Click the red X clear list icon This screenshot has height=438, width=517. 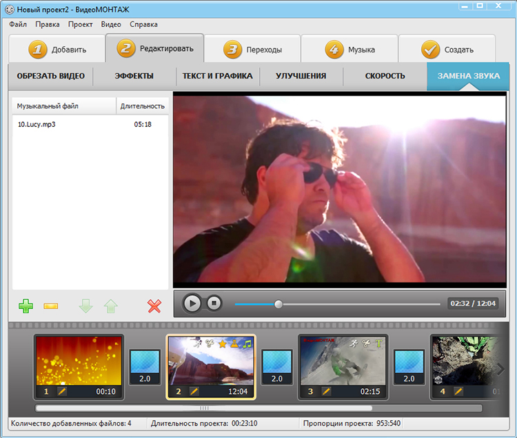pyautogui.click(x=154, y=306)
